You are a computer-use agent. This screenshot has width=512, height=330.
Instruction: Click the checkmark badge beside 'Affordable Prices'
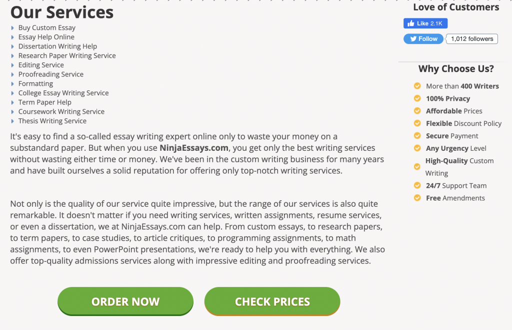(416, 111)
